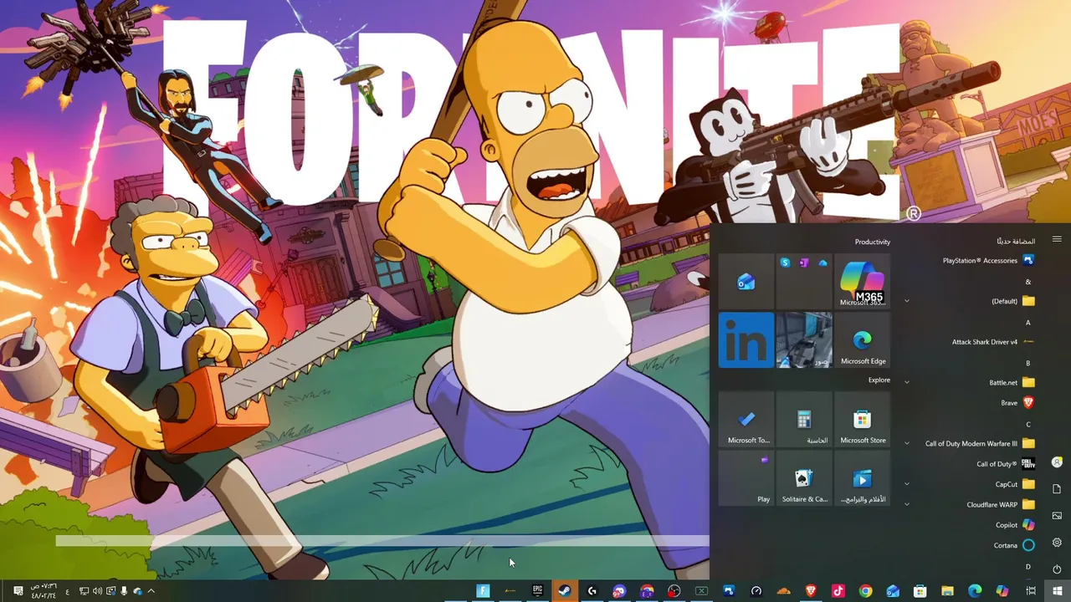Switch to Fortnite on the taskbar
The height and width of the screenshot is (602, 1071).
[483, 591]
